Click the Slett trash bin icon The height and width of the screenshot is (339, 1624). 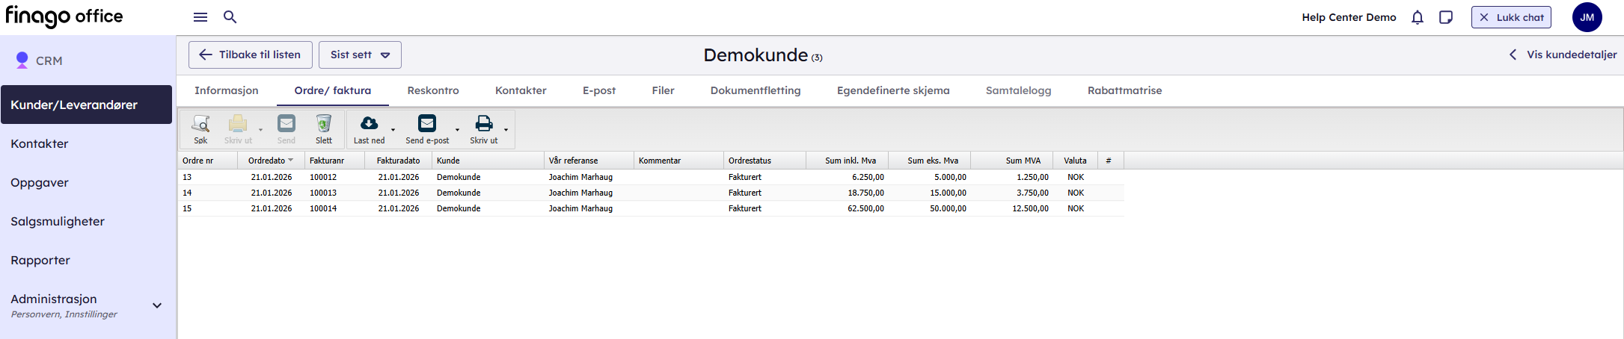[x=323, y=124]
